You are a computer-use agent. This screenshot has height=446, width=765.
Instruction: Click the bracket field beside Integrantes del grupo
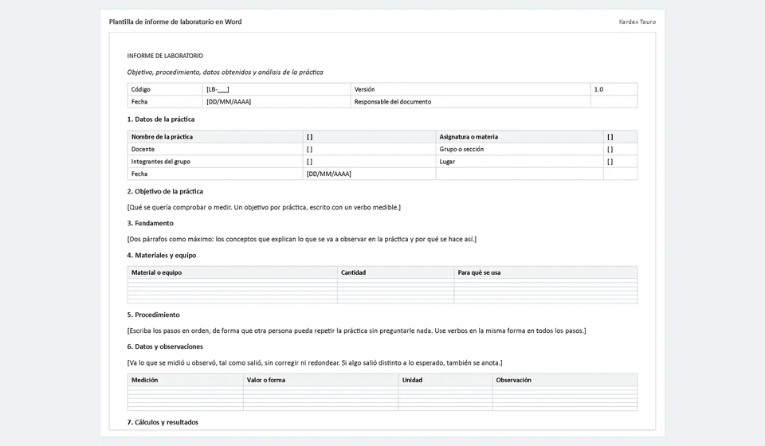pyautogui.click(x=369, y=162)
